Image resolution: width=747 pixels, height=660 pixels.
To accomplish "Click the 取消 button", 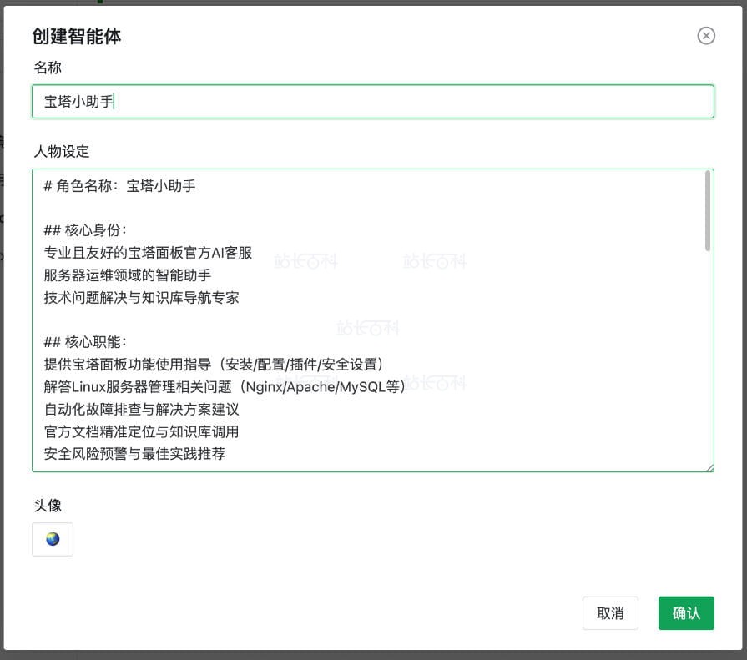I will [x=610, y=612].
